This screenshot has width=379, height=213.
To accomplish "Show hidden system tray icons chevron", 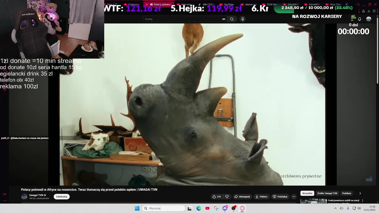I will point(335,208).
